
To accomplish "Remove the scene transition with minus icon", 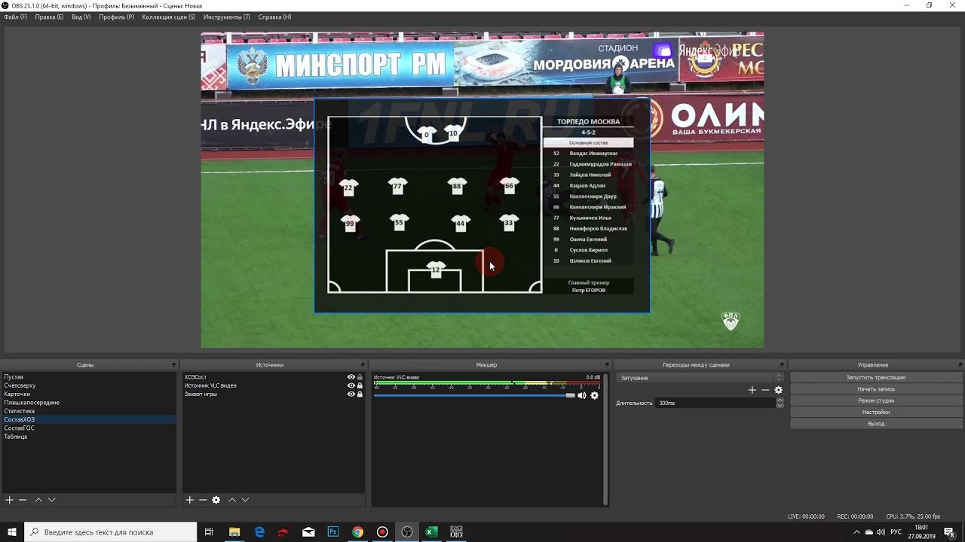I will click(x=765, y=390).
